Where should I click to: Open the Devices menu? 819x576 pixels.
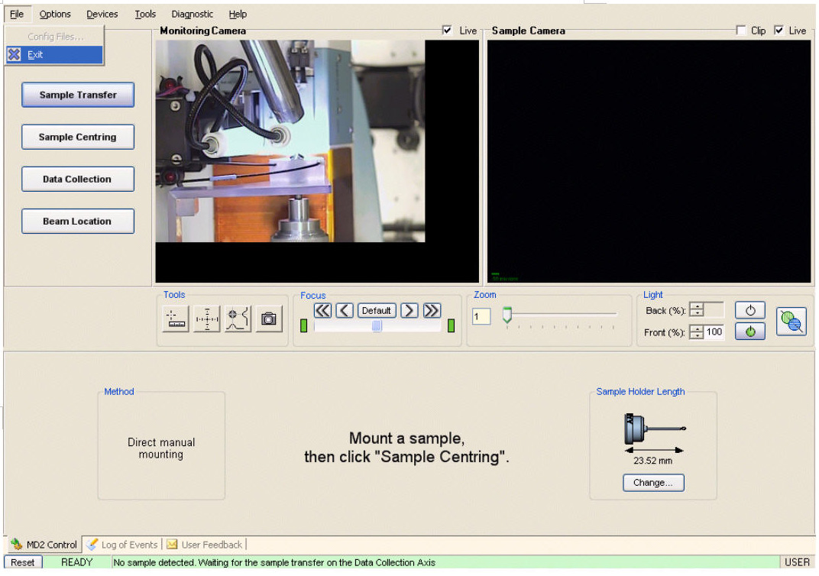[x=102, y=14]
